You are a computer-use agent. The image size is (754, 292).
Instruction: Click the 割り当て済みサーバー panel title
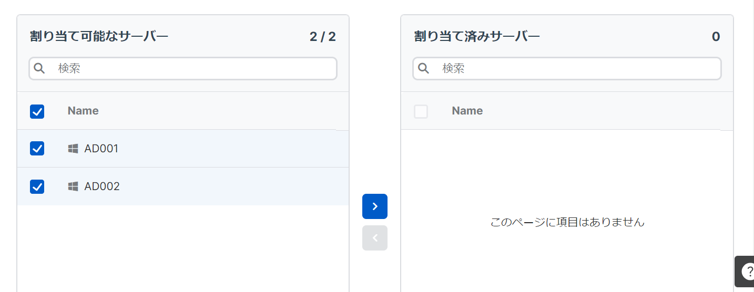[x=477, y=36]
